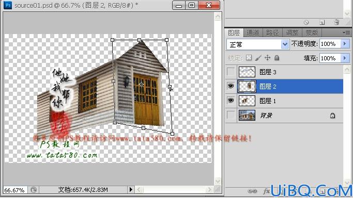Click document horizontal scrollbar right arrow
The width and height of the screenshot is (353, 198).
(x=210, y=190)
